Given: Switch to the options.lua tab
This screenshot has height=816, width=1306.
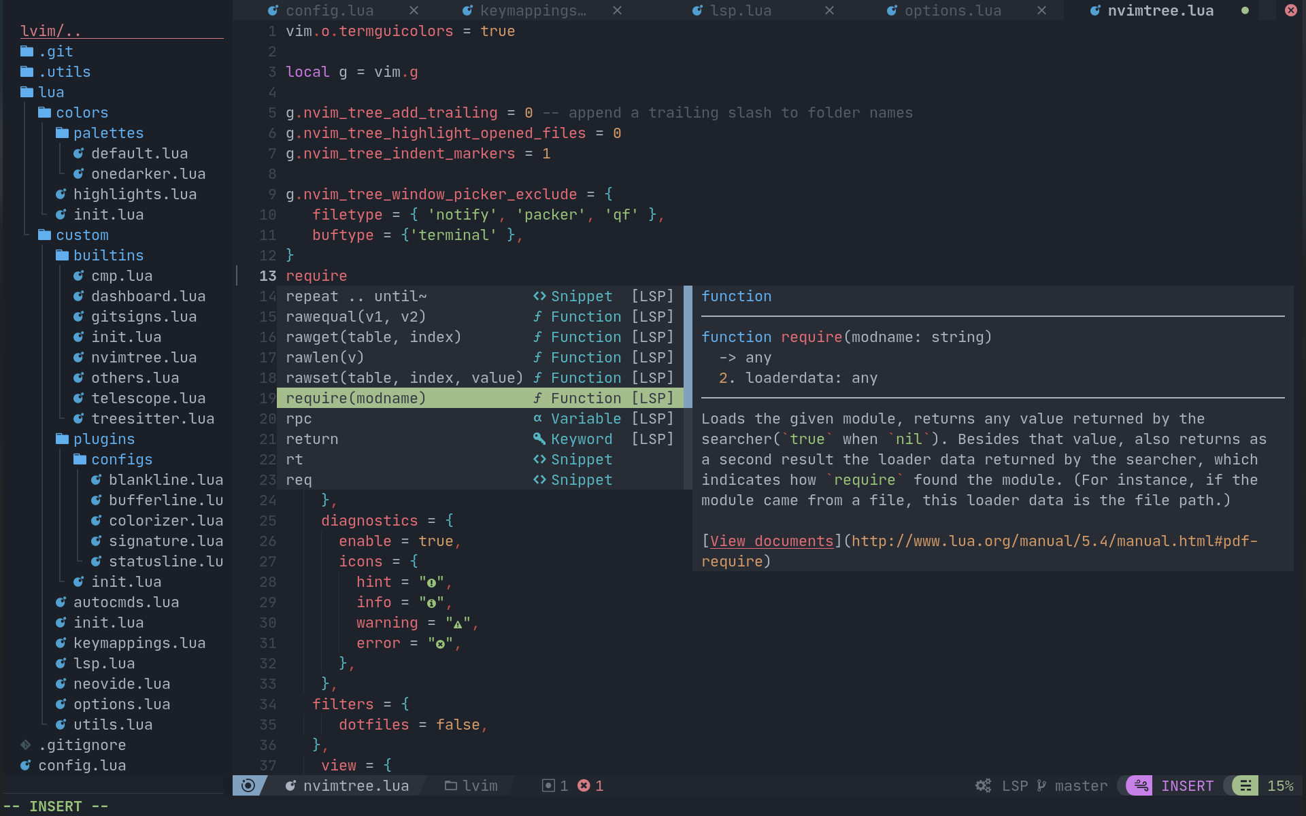Looking at the screenshot, I should pyautogui.click(x=952, y=11).
